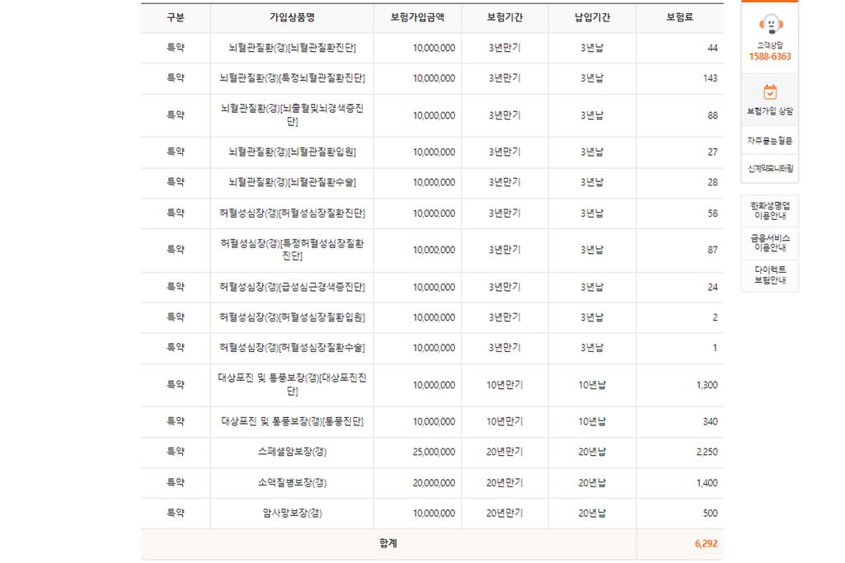
Task: Select product 뇌혈관질환(갱)[뇌출혈및뇌경색증진단]
Action: point(292,115)
